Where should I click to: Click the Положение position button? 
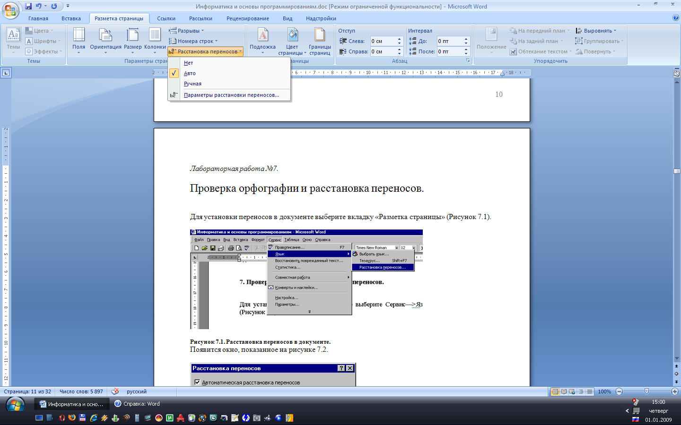[491, 41]
